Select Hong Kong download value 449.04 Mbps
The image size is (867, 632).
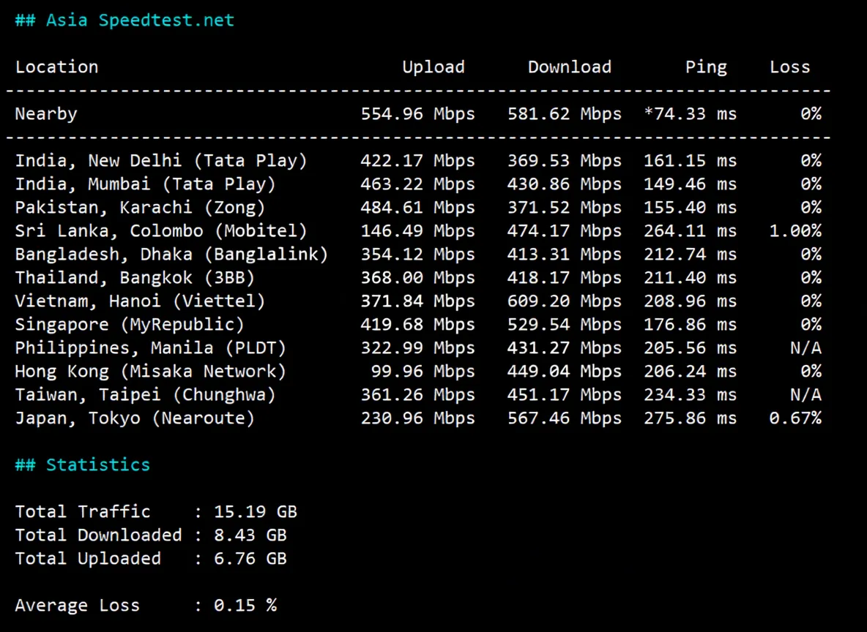point(565,372)
